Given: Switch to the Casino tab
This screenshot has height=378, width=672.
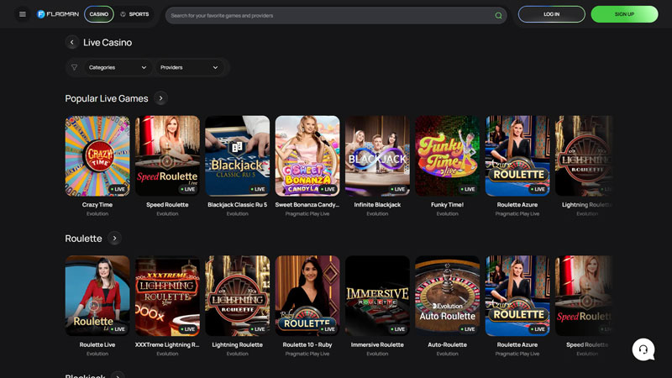Looking at the screenshot, I should [98, 14].
